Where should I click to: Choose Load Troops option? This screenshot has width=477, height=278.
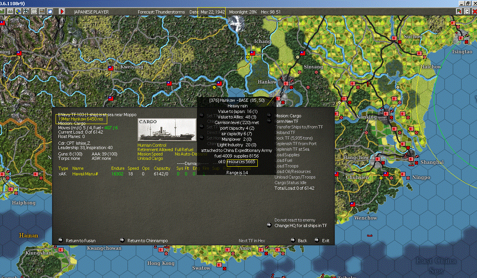(286, 166)
